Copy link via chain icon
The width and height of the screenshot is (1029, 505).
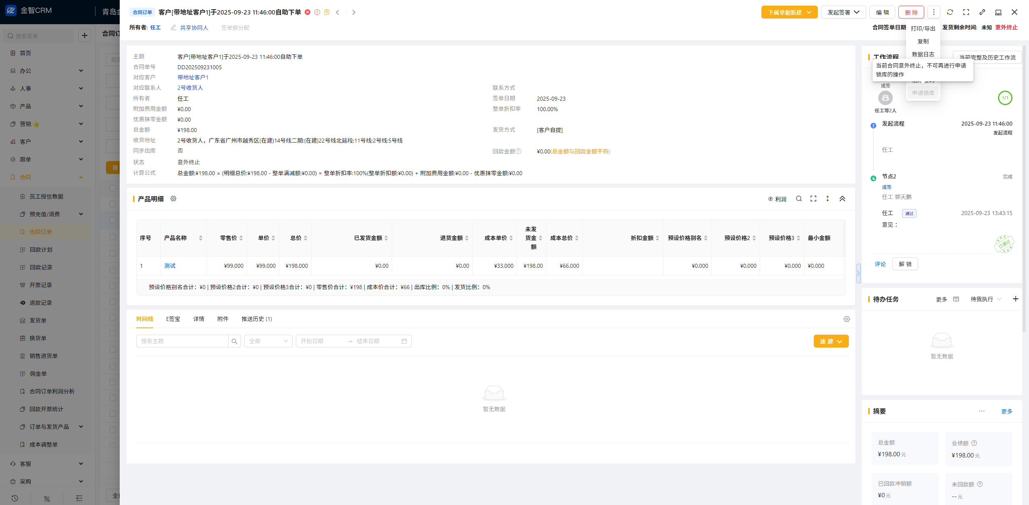point(982,12)
